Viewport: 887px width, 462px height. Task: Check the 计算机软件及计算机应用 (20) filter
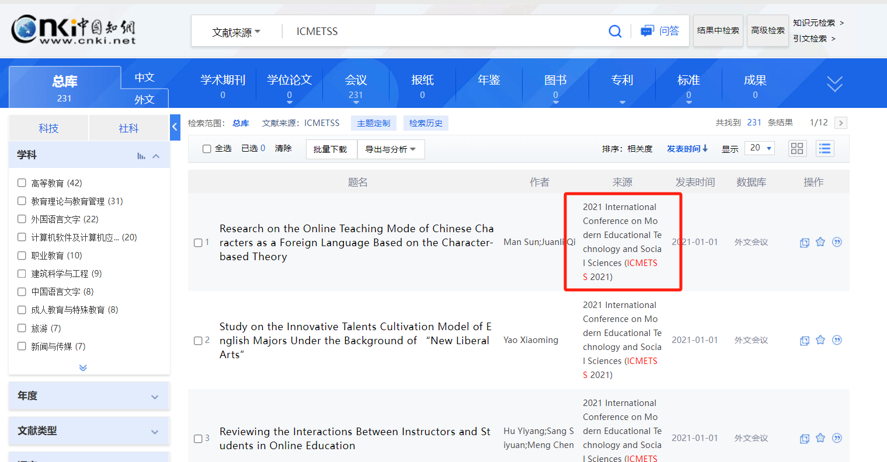click(22, 237)
